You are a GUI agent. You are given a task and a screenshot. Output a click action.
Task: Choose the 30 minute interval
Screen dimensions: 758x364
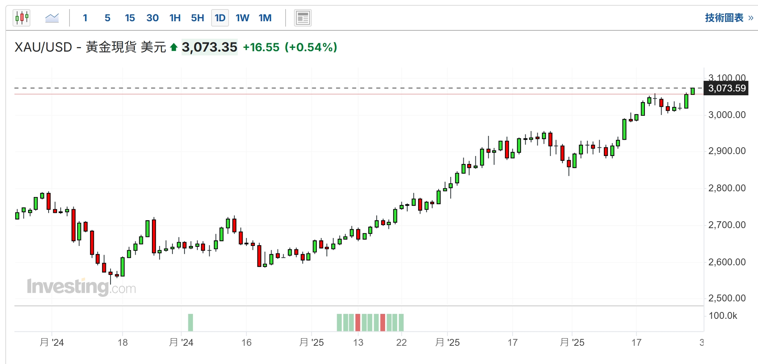click(152, 18)
